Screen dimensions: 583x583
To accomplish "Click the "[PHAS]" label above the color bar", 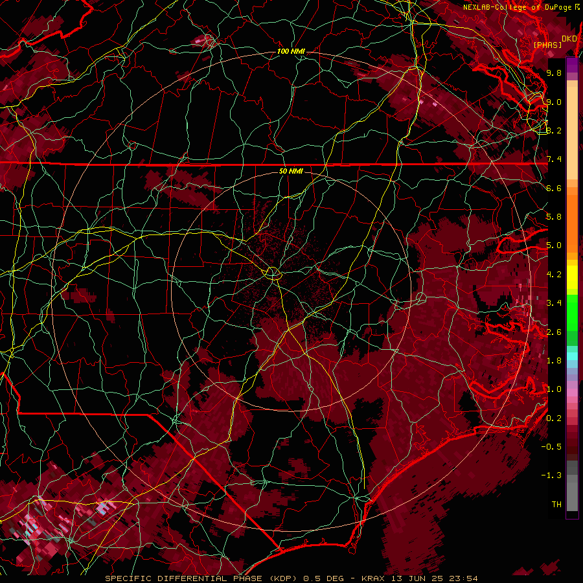I will [547, 45].
